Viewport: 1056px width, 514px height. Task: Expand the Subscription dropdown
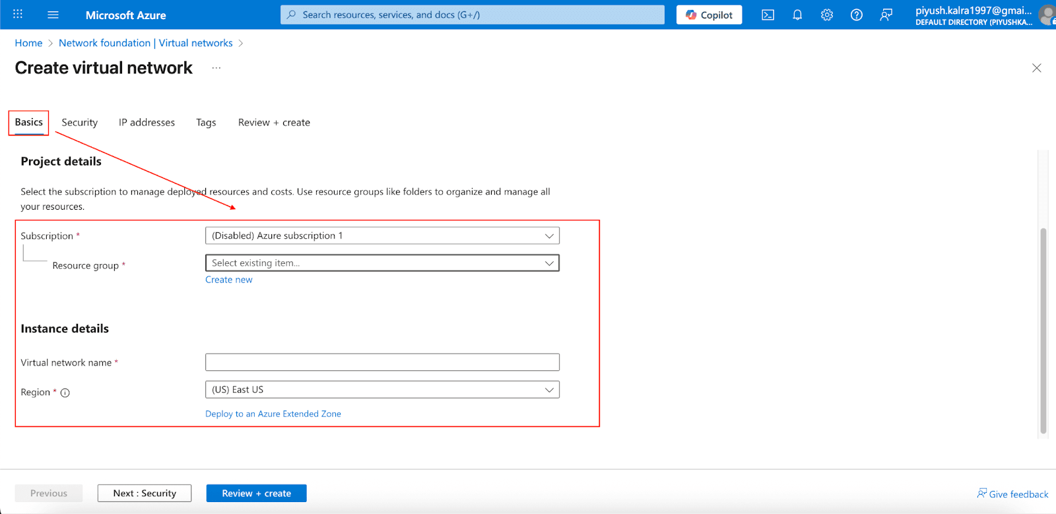(382, 236)
